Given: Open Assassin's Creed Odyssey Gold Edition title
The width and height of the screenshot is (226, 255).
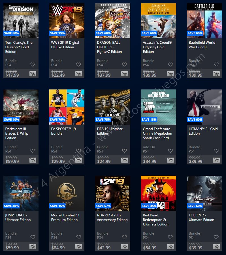Looking at the screenshot, I should (x=157, y=47).
